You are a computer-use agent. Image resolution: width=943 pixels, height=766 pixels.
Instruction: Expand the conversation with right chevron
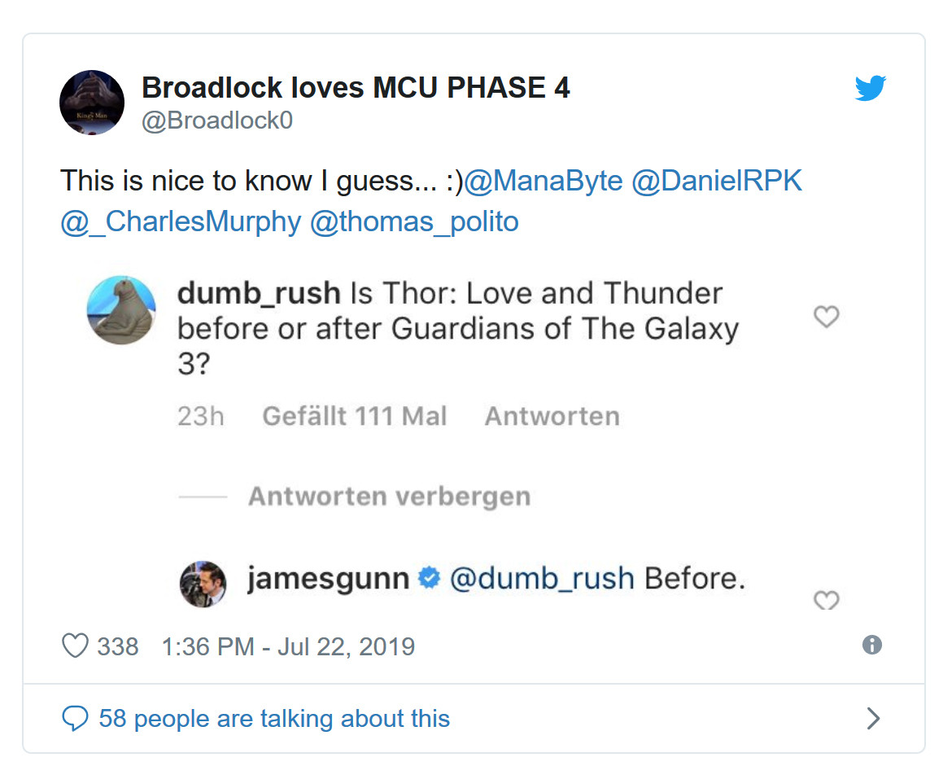(873, 718)
